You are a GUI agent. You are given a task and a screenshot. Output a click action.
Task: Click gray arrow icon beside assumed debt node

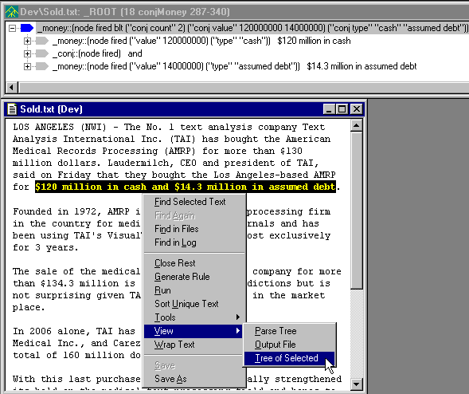pos(42,66)
